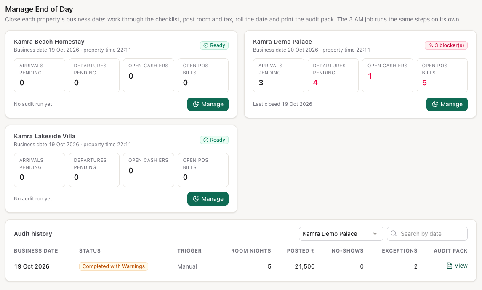Click Business date 20 Oct 2026 line
This screenshot has width=482, height=290.
(x=312, y=50)
